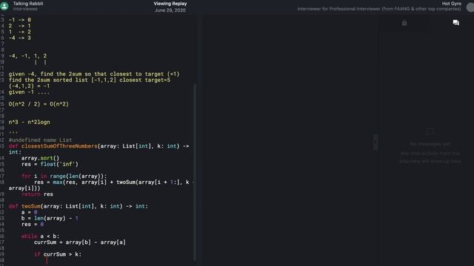This screenshot has height=266, width=474.
Task: Collapse the chat panel with the arrow handle
Action: 375,142
